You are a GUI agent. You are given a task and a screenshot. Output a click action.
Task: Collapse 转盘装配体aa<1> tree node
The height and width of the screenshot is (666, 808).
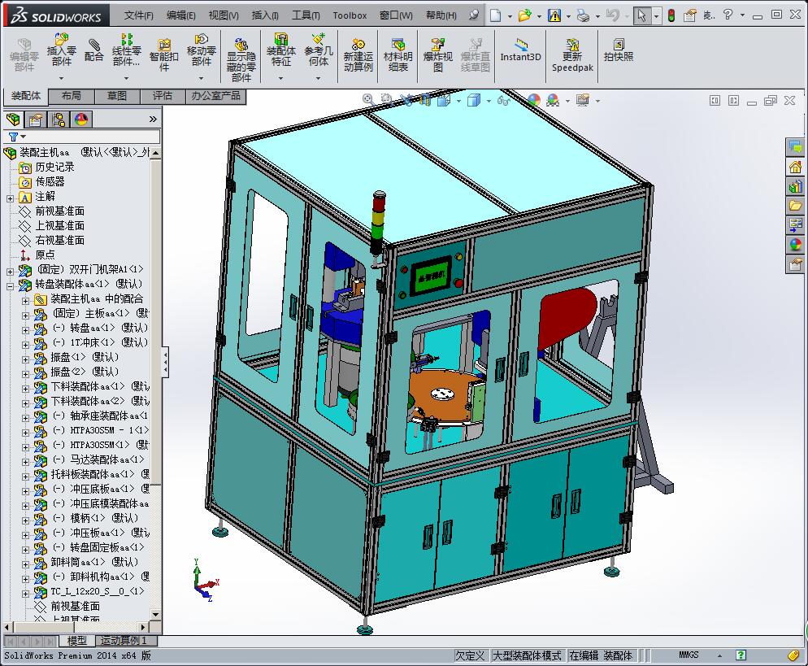pos(11,285)
